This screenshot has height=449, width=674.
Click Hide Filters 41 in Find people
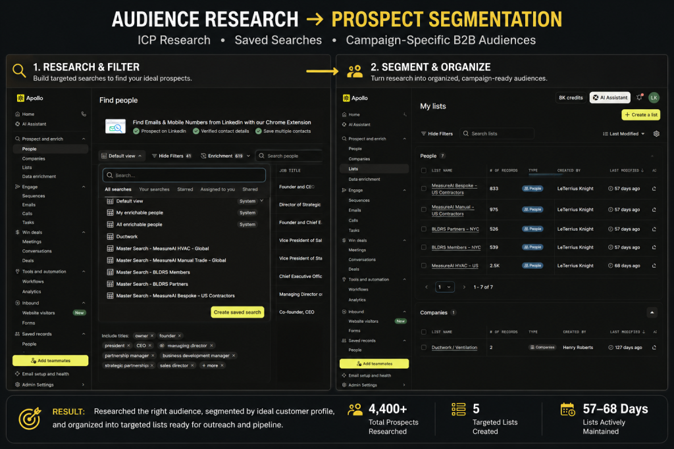click(171, 156)
